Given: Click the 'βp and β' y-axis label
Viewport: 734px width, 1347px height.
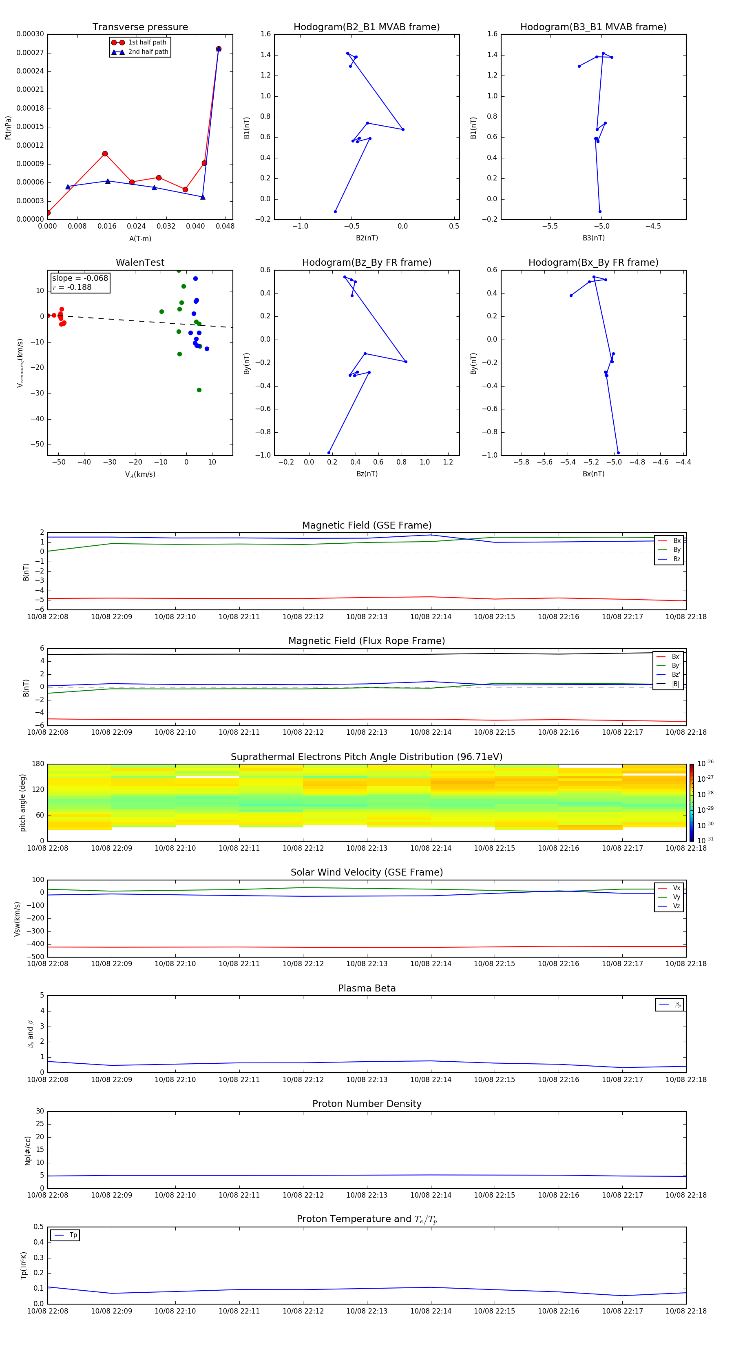Looking at the screenshot, I should point(30,1034).
